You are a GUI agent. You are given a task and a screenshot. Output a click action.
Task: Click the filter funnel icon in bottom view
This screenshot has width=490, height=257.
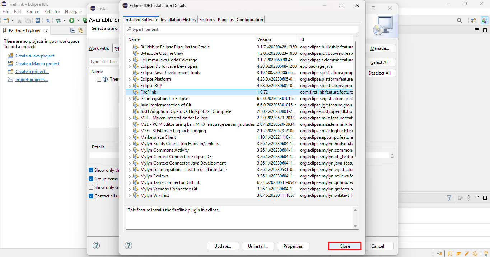(x=449, y=198)
